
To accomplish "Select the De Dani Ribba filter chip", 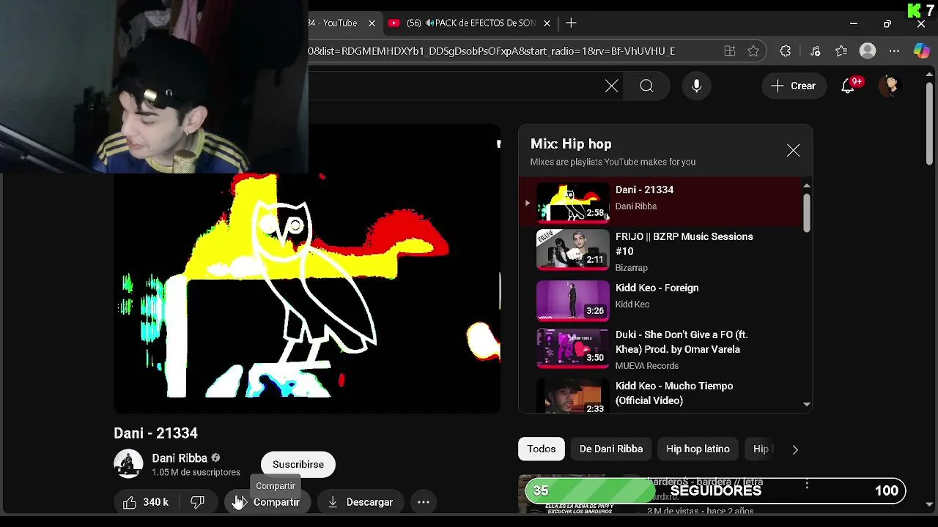I will click(x=611, y=449).
